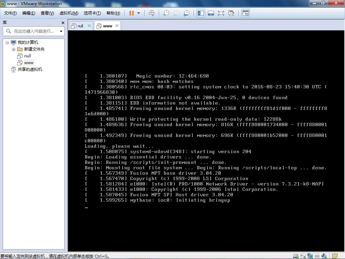The width and height of the screenshot is (345, 259).
Task: Click the status bar Ctrl+G hint text
Action: (x=55, y=256)
